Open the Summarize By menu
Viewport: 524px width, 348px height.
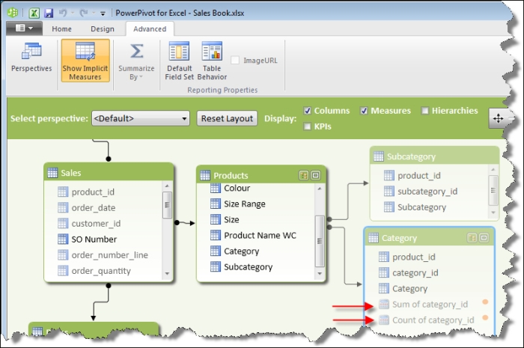coord(136,61)
